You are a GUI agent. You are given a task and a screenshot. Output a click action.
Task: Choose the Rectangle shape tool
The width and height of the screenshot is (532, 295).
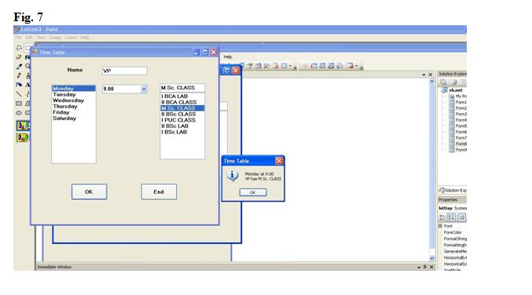pyautogui.click(x=19, y=104)
